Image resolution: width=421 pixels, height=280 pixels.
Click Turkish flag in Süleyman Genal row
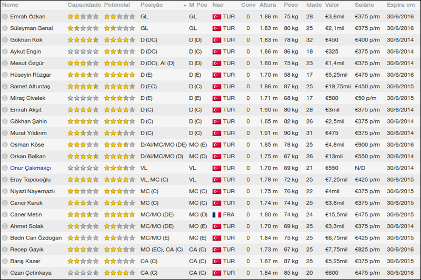click(x=216, y=28)
